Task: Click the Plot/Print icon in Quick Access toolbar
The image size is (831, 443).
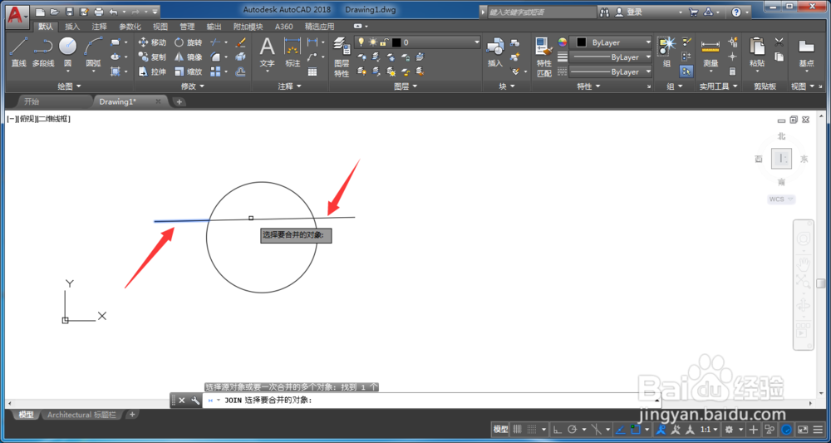Action: click(x=99, y=12)
